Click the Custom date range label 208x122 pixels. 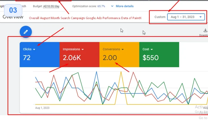coord(160,17)
